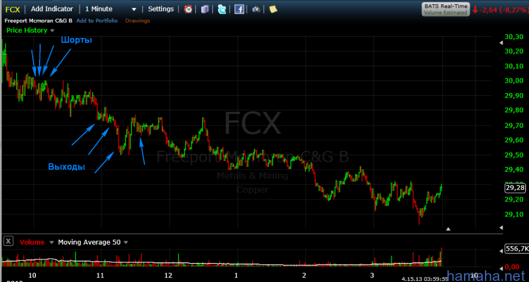The height and width of the screenshot is (282, 529).
Task: Click the 4.15.13 03:59:59 timestamp
Action: tap(424, 280)
